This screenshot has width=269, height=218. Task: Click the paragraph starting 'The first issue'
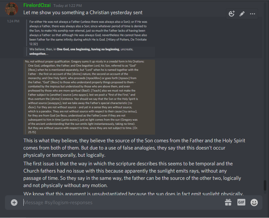[132, 175]
